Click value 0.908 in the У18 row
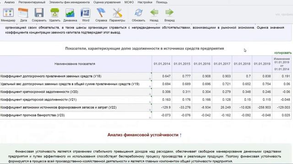Image resolution: width=293 pixels, height=164 pixels. click(206, 76)
